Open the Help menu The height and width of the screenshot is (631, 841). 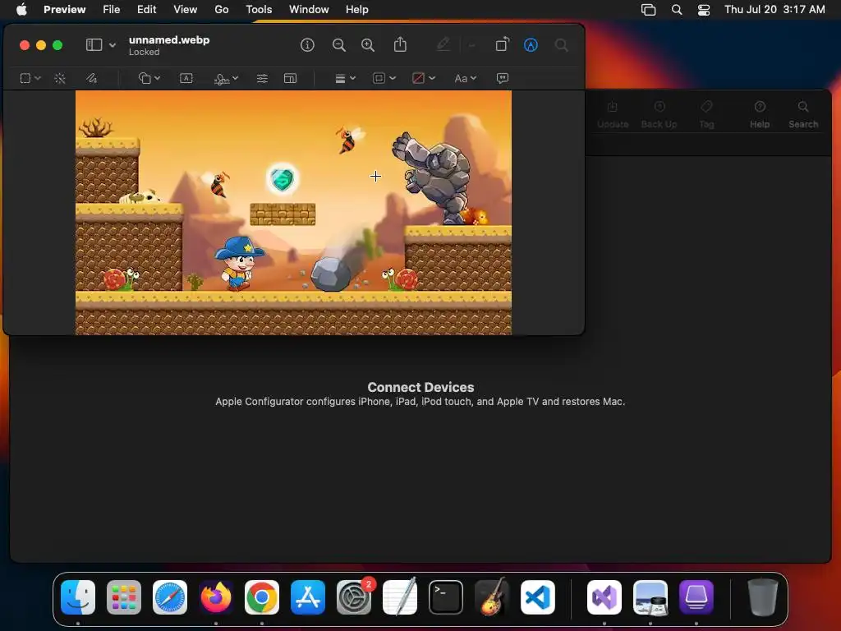tap(356, 10)
